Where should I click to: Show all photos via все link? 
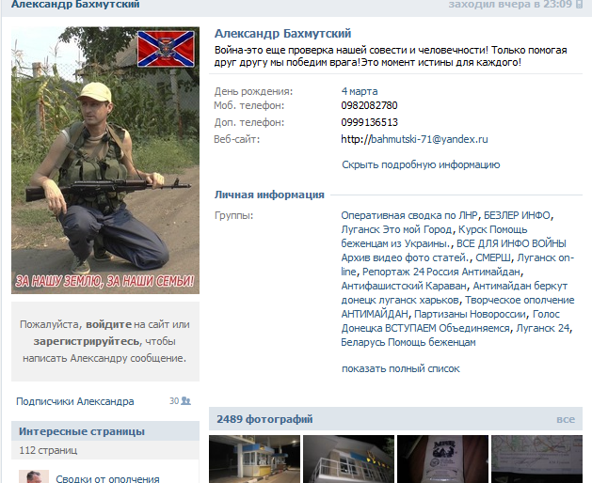click(x=566, y=419)
